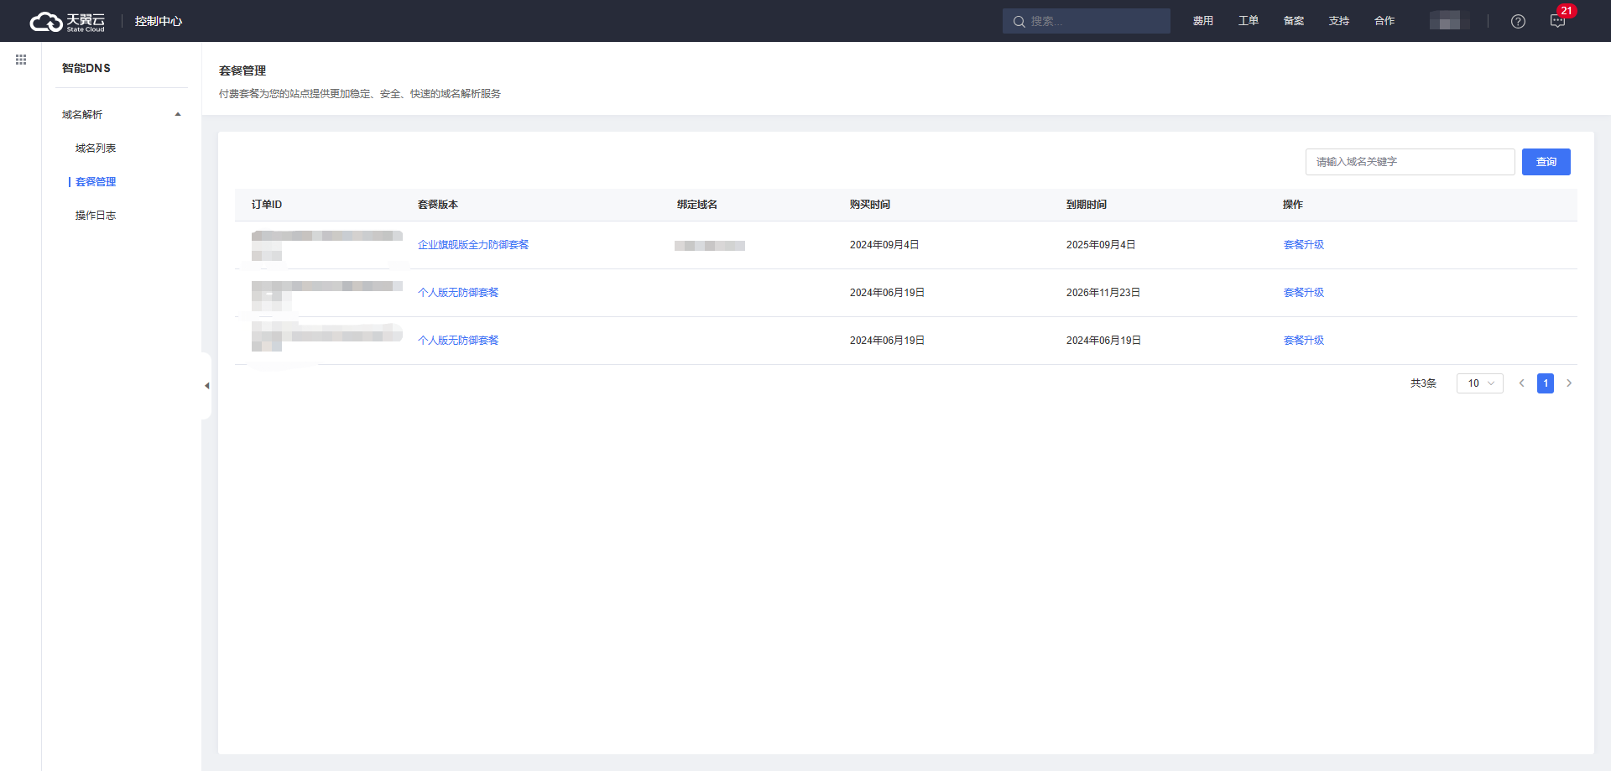1611x771 pixels.
Task: Select 套餐管理 in sidebar
Action: click(96, 182)
